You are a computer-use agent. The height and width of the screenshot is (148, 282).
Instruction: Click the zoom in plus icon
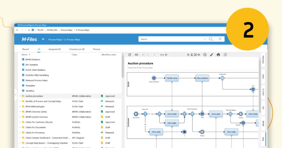coord(188,55)
